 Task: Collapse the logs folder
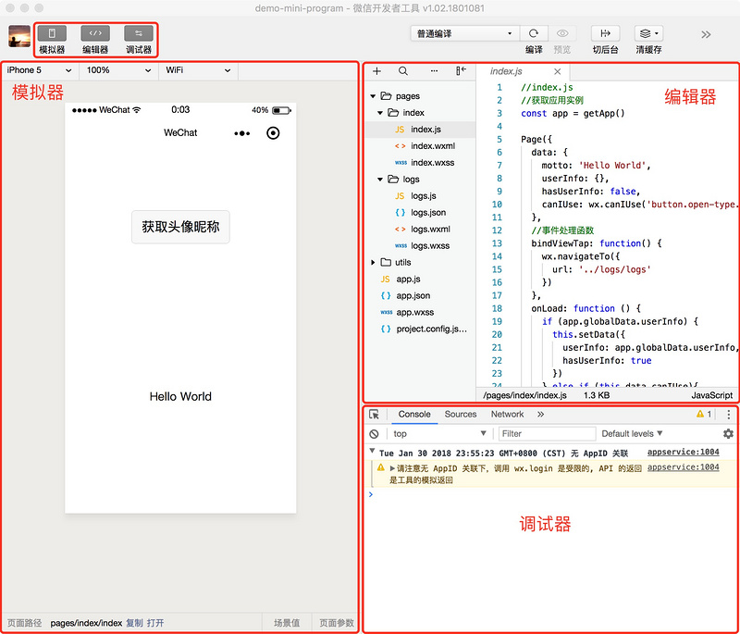point(380,180)
